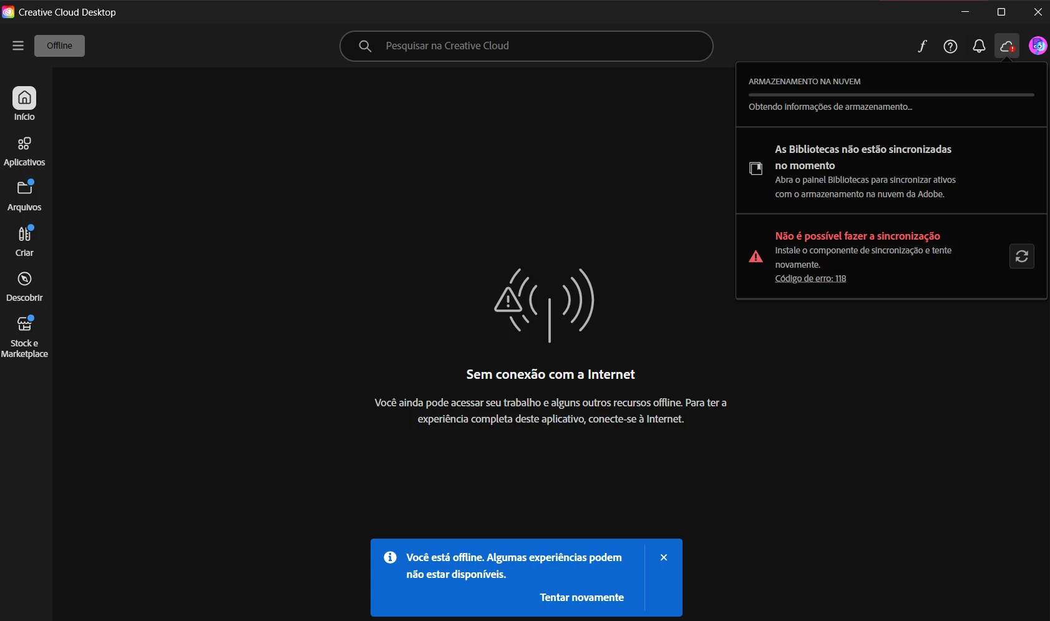Click the Pesquisar na Creative Cloud search field

(526, 46)
